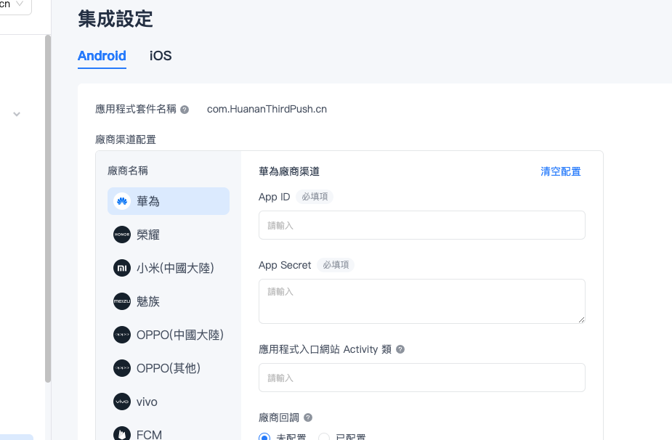This screenshot has height=440, width=672.
Task: Click help icon beside Activity 類 label
Action: point(400,349)
